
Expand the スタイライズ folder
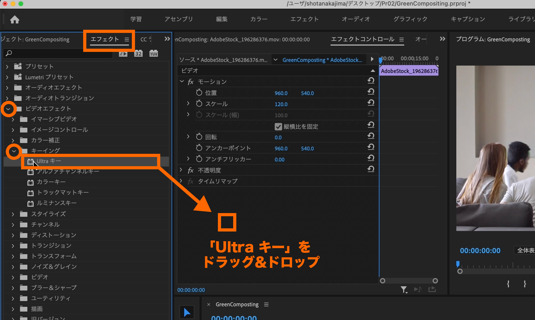[x=13, y=214]
